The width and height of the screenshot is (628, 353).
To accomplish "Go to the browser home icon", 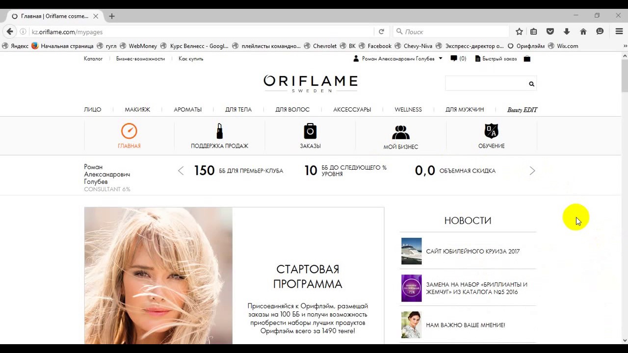I will pos(583,31).
